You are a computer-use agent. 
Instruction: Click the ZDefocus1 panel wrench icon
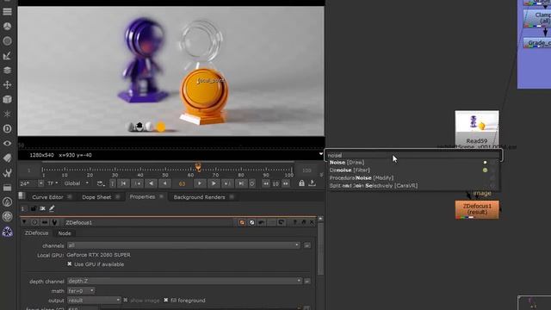(54, 222)
